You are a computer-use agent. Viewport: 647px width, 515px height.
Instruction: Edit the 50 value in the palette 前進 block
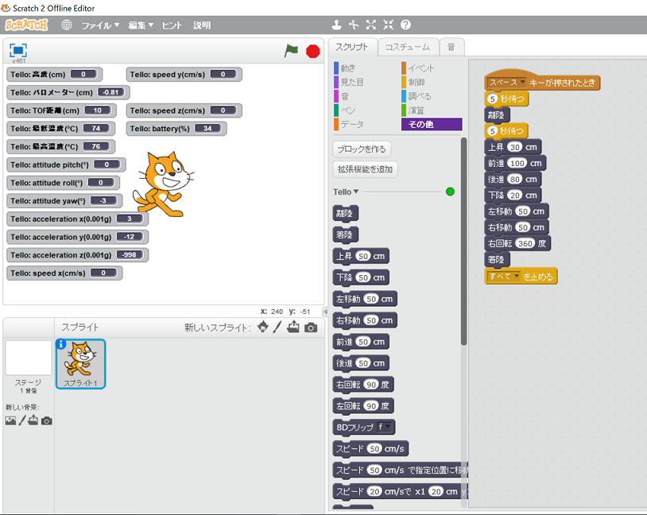tap(363, 342)
